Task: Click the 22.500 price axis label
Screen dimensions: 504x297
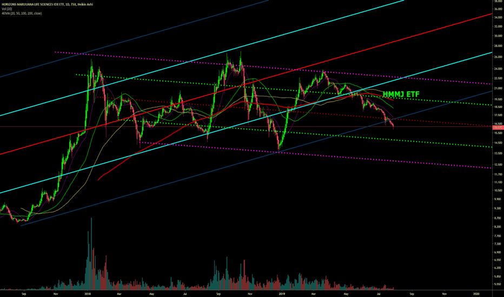Action: (x=498, y=78)
